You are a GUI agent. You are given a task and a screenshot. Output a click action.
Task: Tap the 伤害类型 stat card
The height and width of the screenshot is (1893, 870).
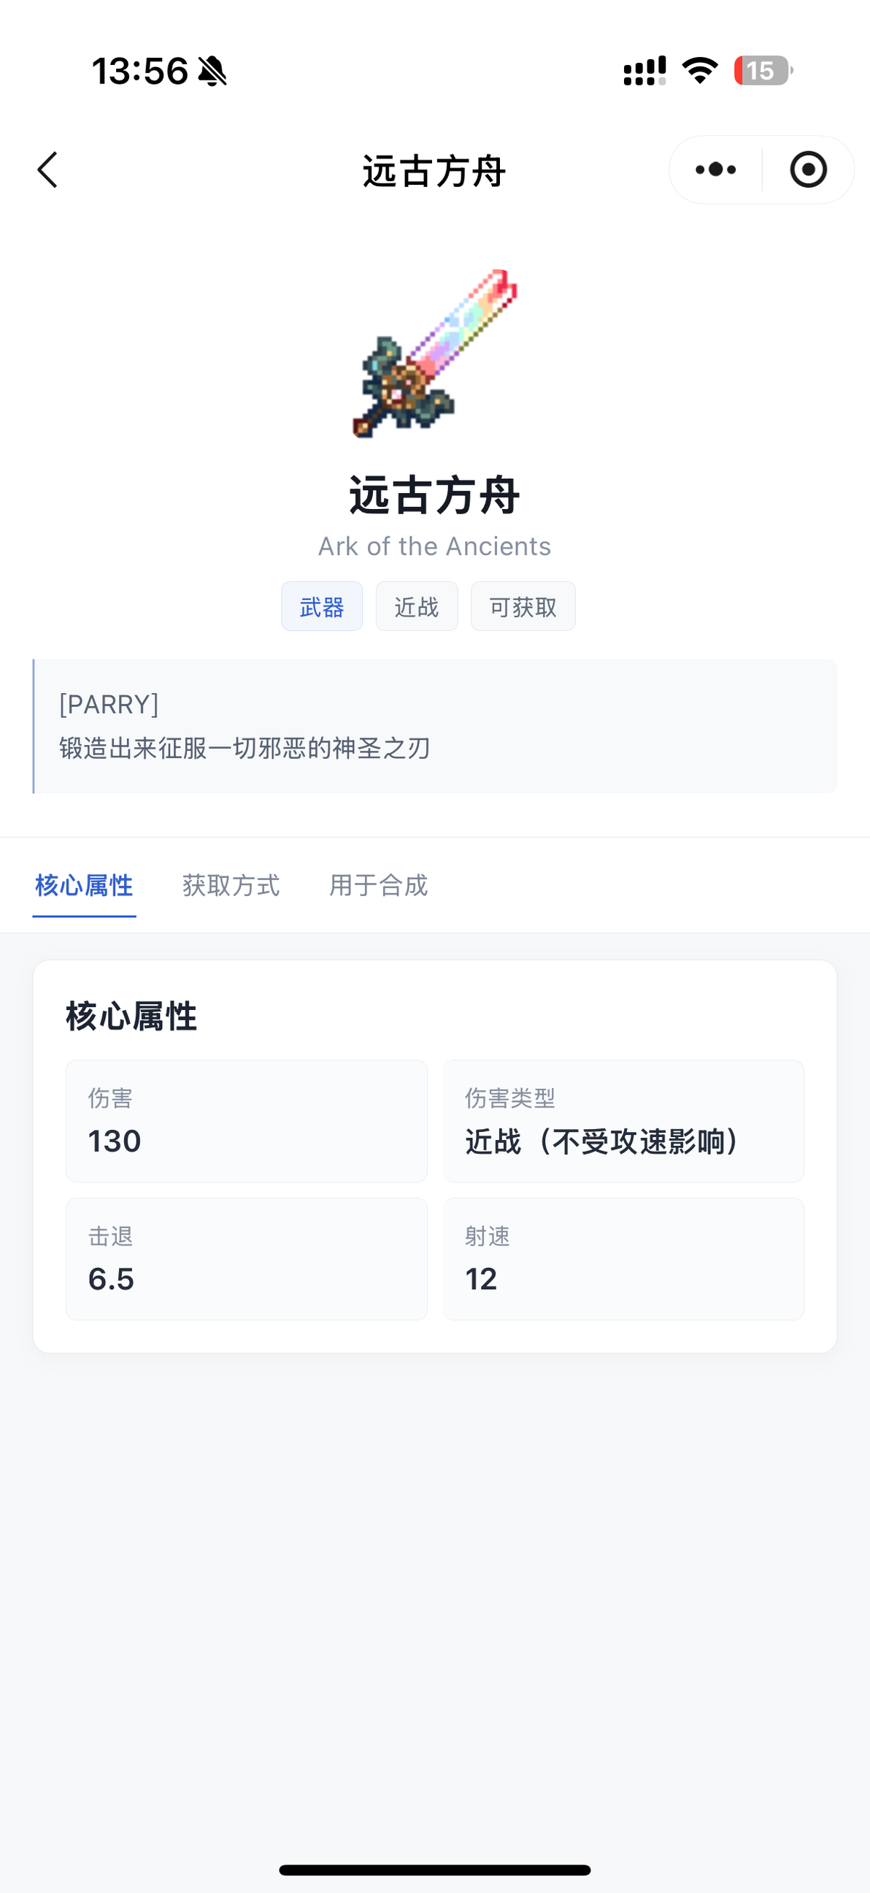(x=623, y=1120)
